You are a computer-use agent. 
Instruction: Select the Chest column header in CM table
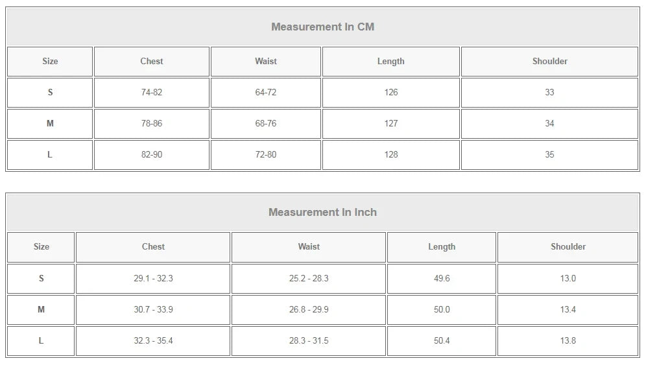coord(152,62)
